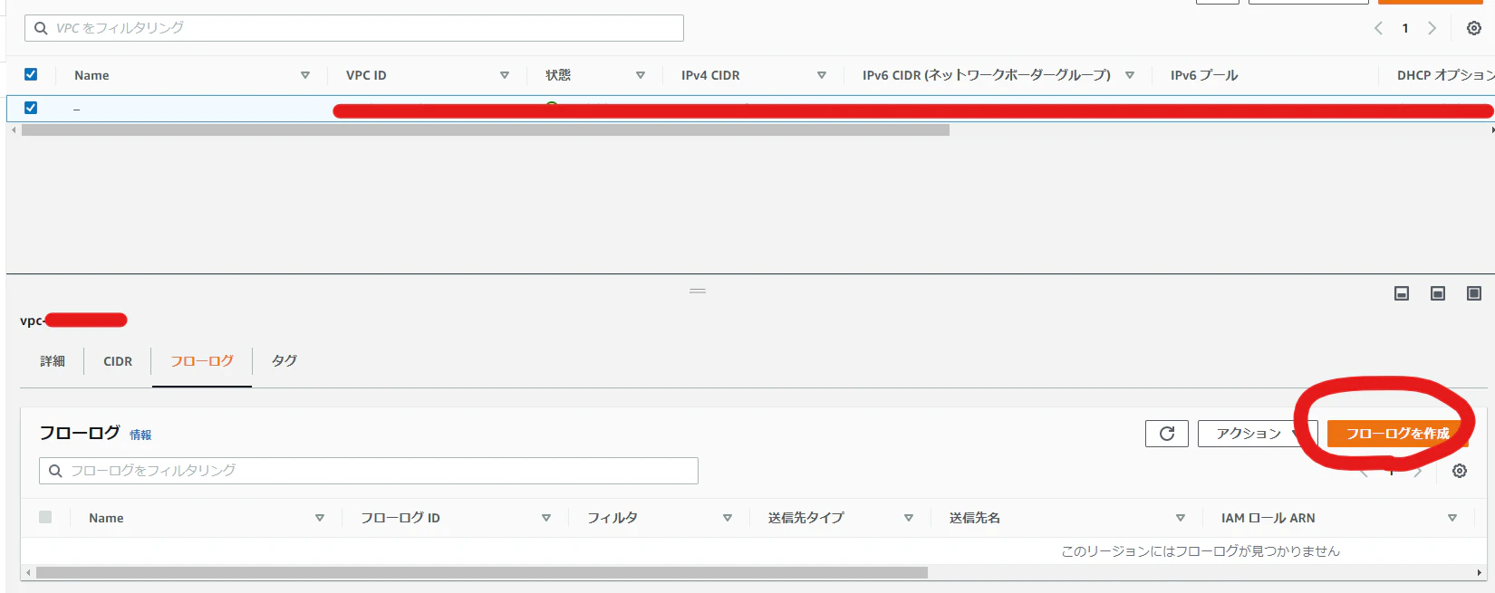Grab the split panel resize handle
1495x593 pixels.
point(698,291)
